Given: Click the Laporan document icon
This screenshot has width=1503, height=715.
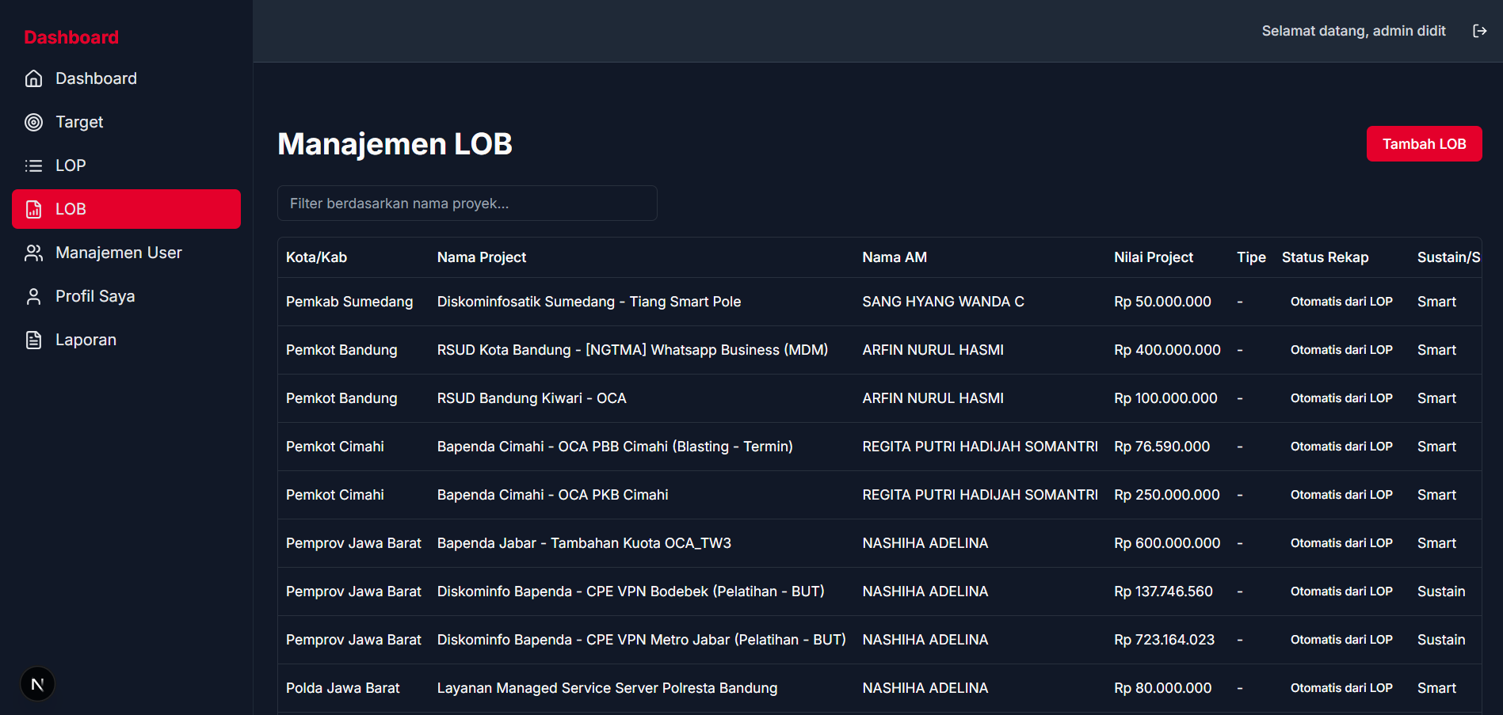Looking at the screenshot, I should pyautogui.click(x=33, y=340).
